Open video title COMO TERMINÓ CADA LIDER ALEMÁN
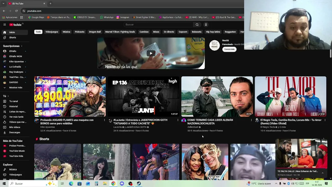 [x=210, y=122]
